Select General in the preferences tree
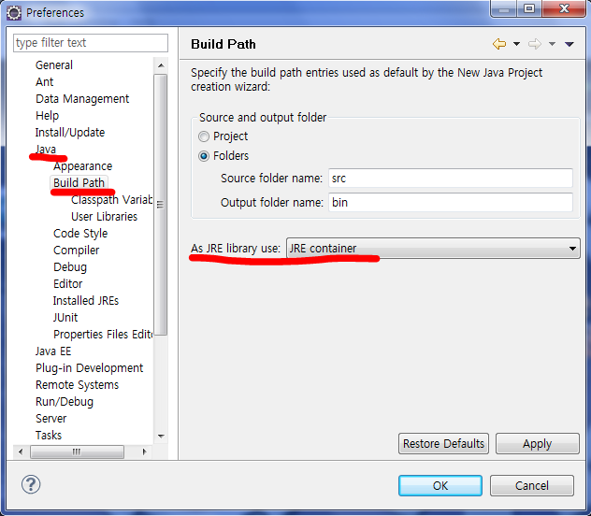Screen dimensions: 591x516 point(54,65)
